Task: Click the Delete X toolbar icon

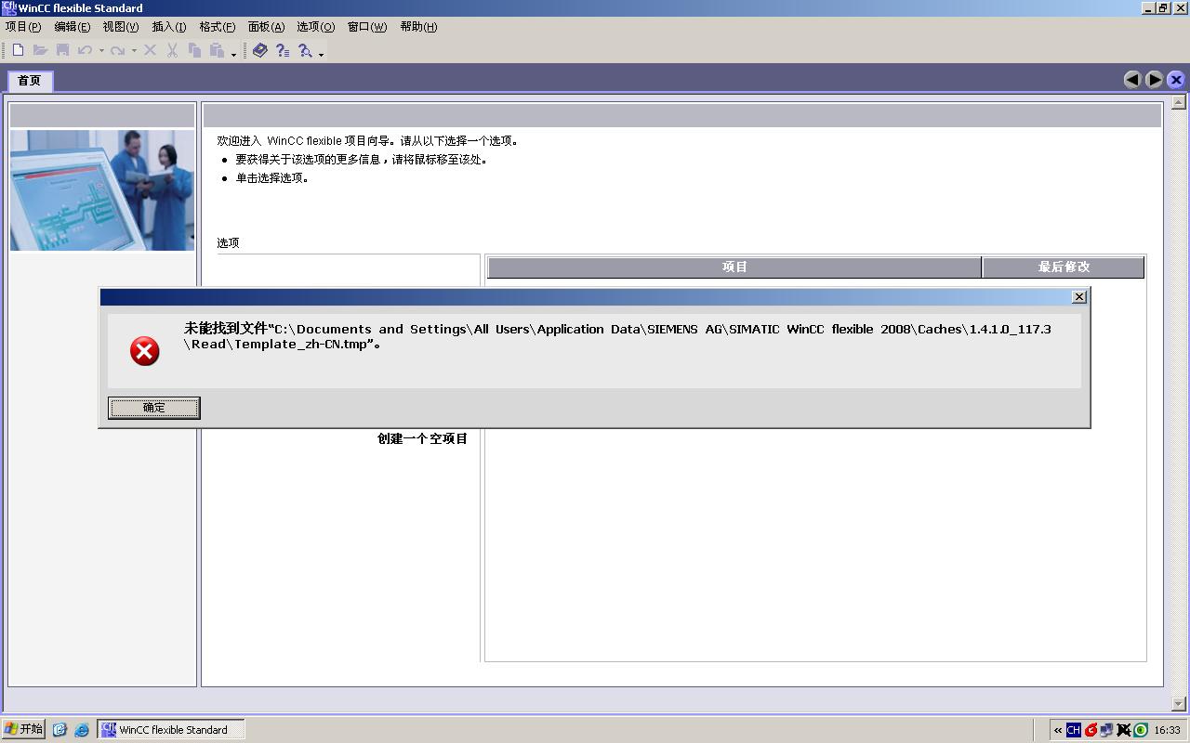Action: [x=150, y=50]
